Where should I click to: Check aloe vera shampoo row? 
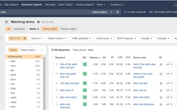53,105
